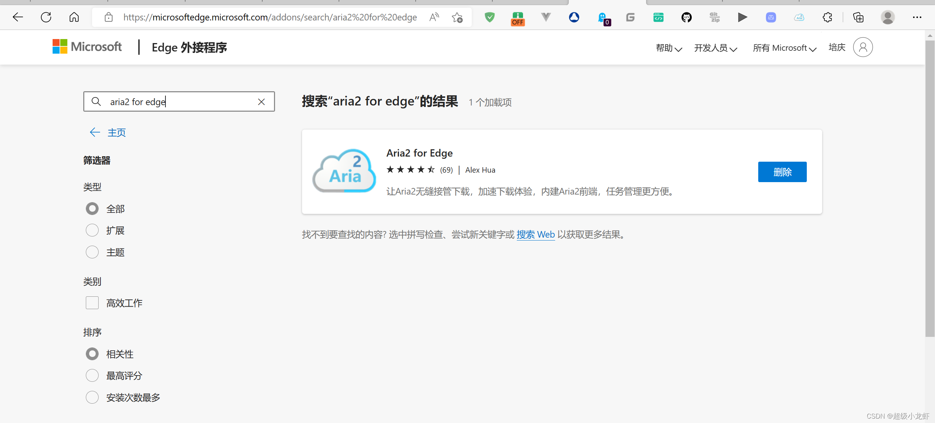935x423 pixels.
Task: Open the Extensions puzzle piece menu
Action: click(827, 17)
